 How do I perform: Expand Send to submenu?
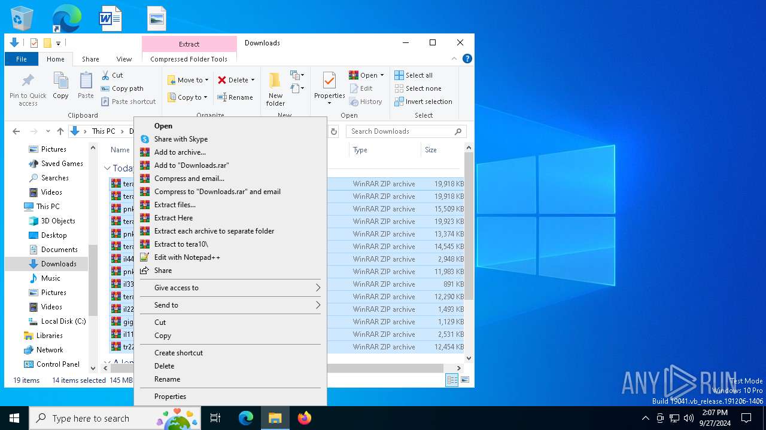pos(318,305)
